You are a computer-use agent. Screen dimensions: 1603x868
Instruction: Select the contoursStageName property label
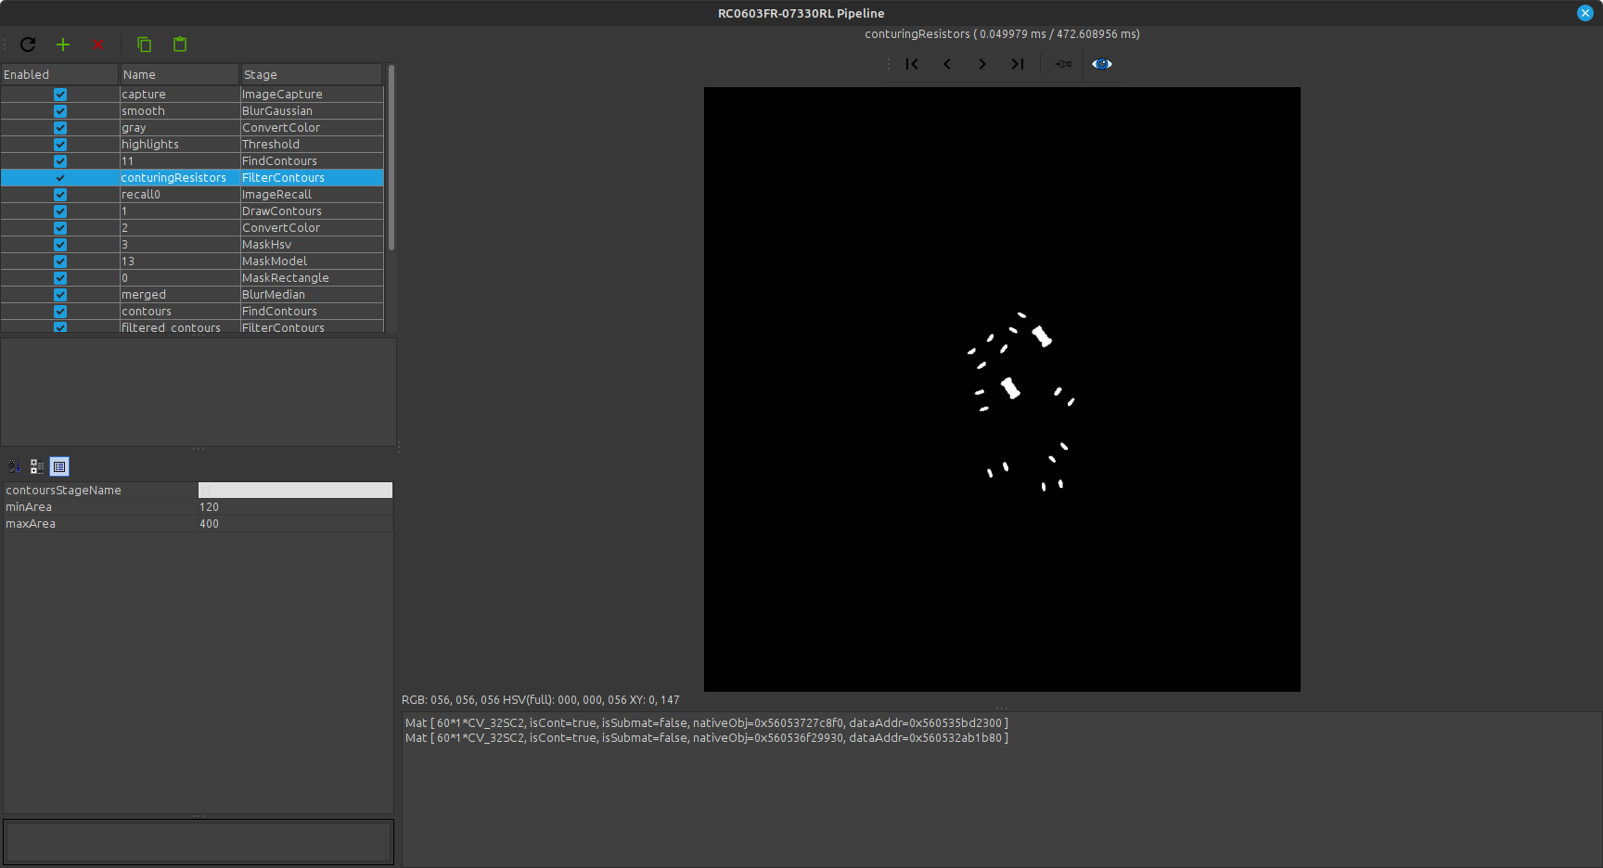[63, 491]
